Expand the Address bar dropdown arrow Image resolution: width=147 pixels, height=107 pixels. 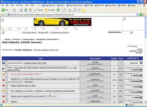tap(137, 15)
